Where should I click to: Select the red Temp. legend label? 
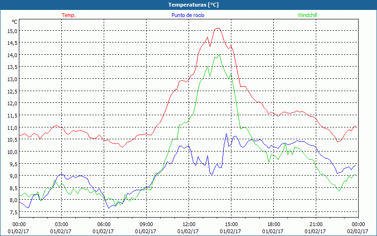pyautogui.click(x=69, y=15)
